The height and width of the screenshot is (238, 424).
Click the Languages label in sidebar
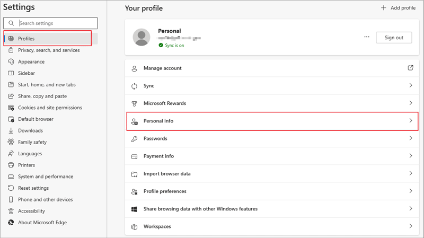pos(30,154)
